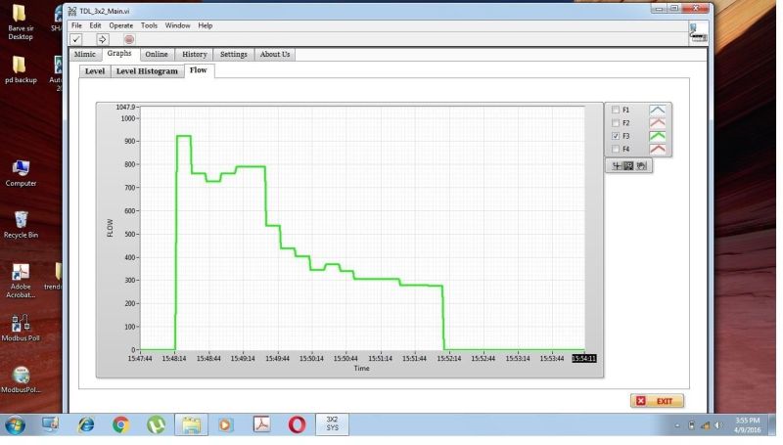Switch to the Level Histogram tab
This screenshot has width=783, height=445.
147,71
